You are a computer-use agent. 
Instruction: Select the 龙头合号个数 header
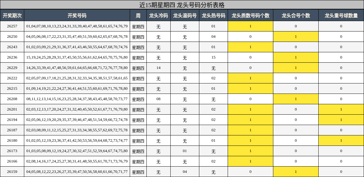coord(296,15)
